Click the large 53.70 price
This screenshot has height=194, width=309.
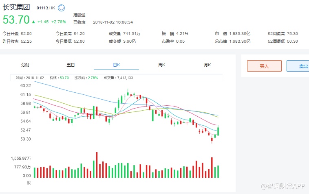(16, 20)
